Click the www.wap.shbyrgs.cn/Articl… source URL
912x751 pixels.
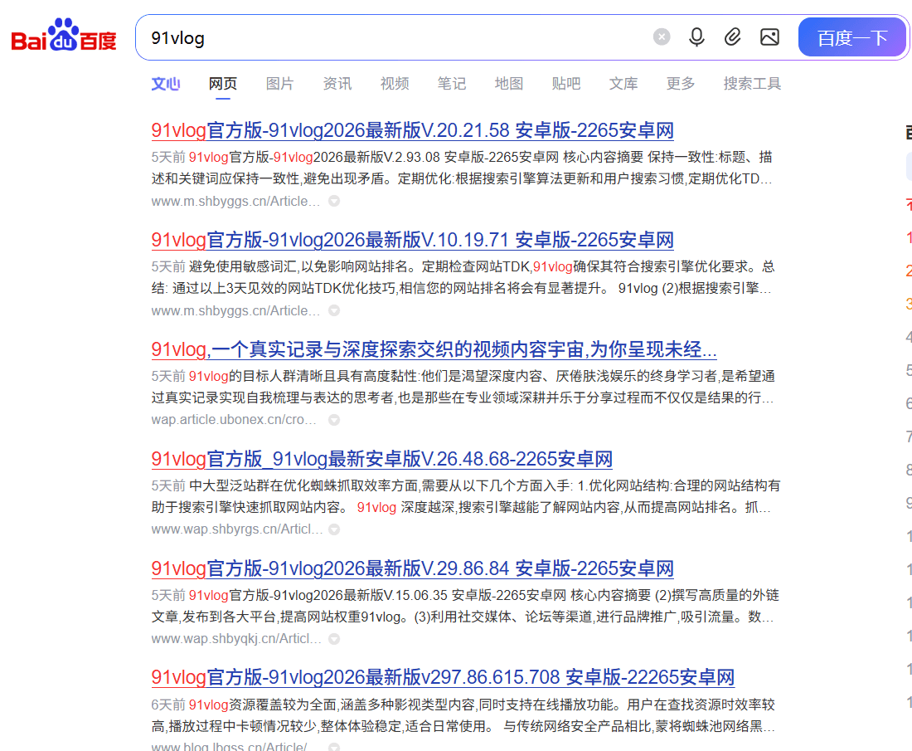(x=237, y=529)
